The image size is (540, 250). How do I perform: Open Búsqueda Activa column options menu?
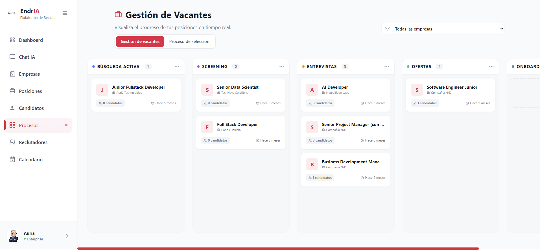pos(177,67)
